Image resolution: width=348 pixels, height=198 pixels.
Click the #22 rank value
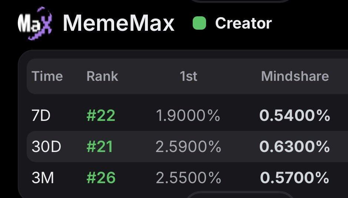click(101, 116)
